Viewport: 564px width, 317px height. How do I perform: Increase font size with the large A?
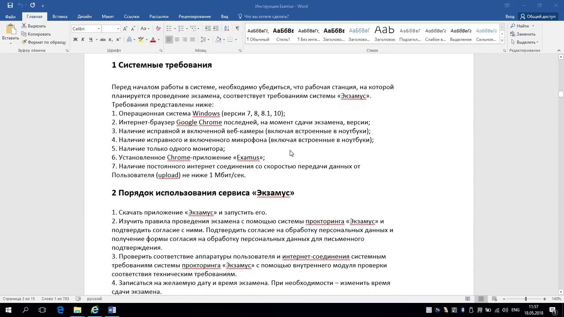pos(126,29)
